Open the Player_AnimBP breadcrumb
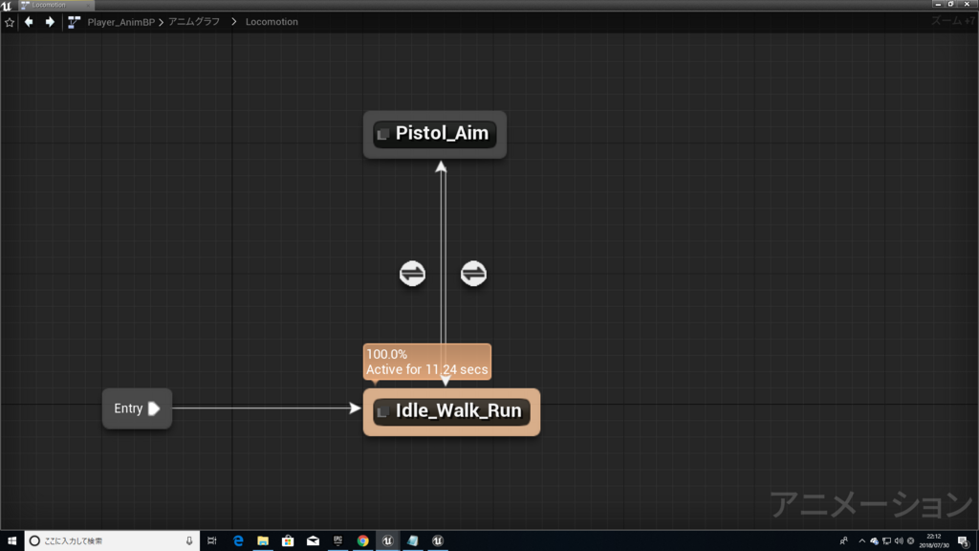Screen dimensions: 979x551 (x=121, y=22)
